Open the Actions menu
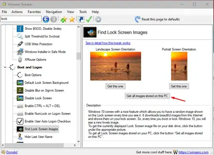This screenshot has width=214, height=155. coord(17,12)
